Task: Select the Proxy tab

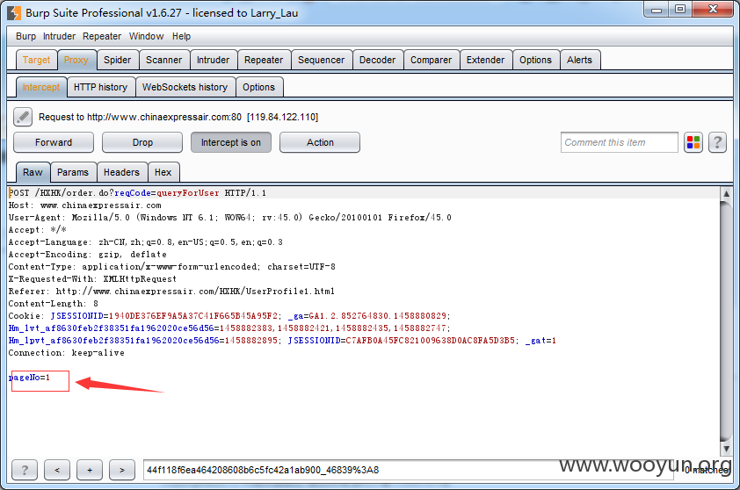Action: coord(76,60)
